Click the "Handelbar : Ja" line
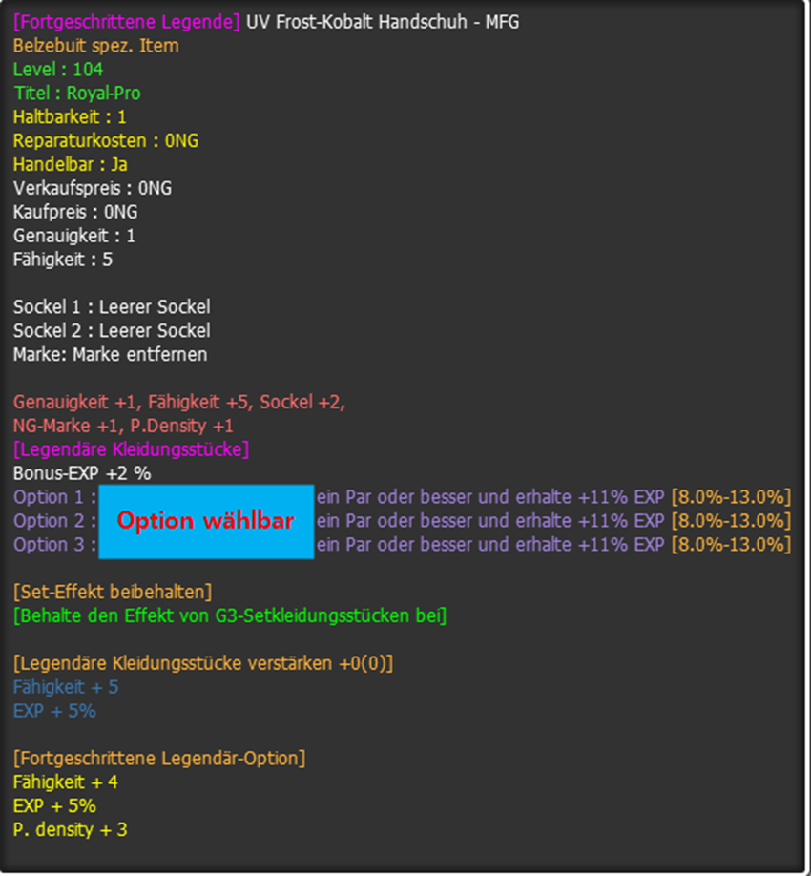Screen dimensions: 811x876 point(71,165)
